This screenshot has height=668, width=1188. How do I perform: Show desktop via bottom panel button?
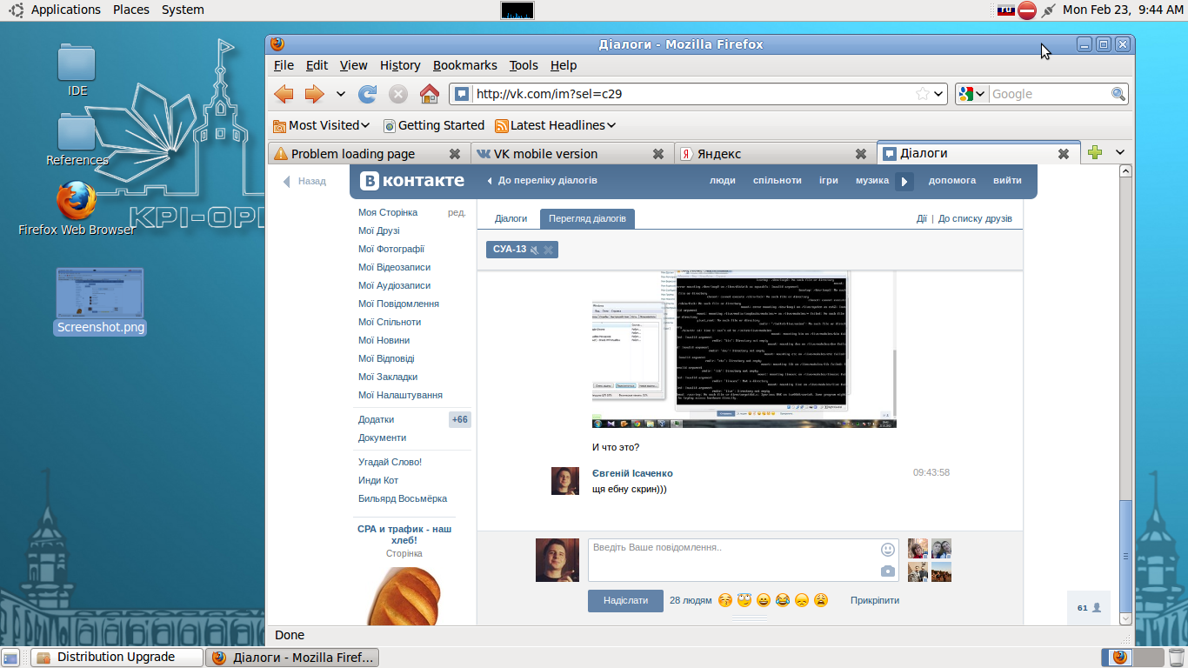[11, 658]
